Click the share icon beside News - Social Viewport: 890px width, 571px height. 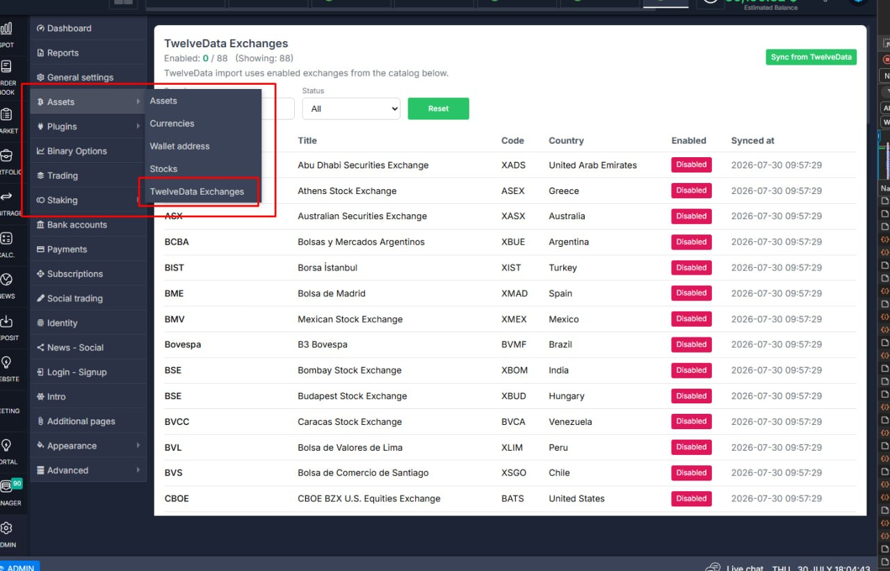click(41, 348)
